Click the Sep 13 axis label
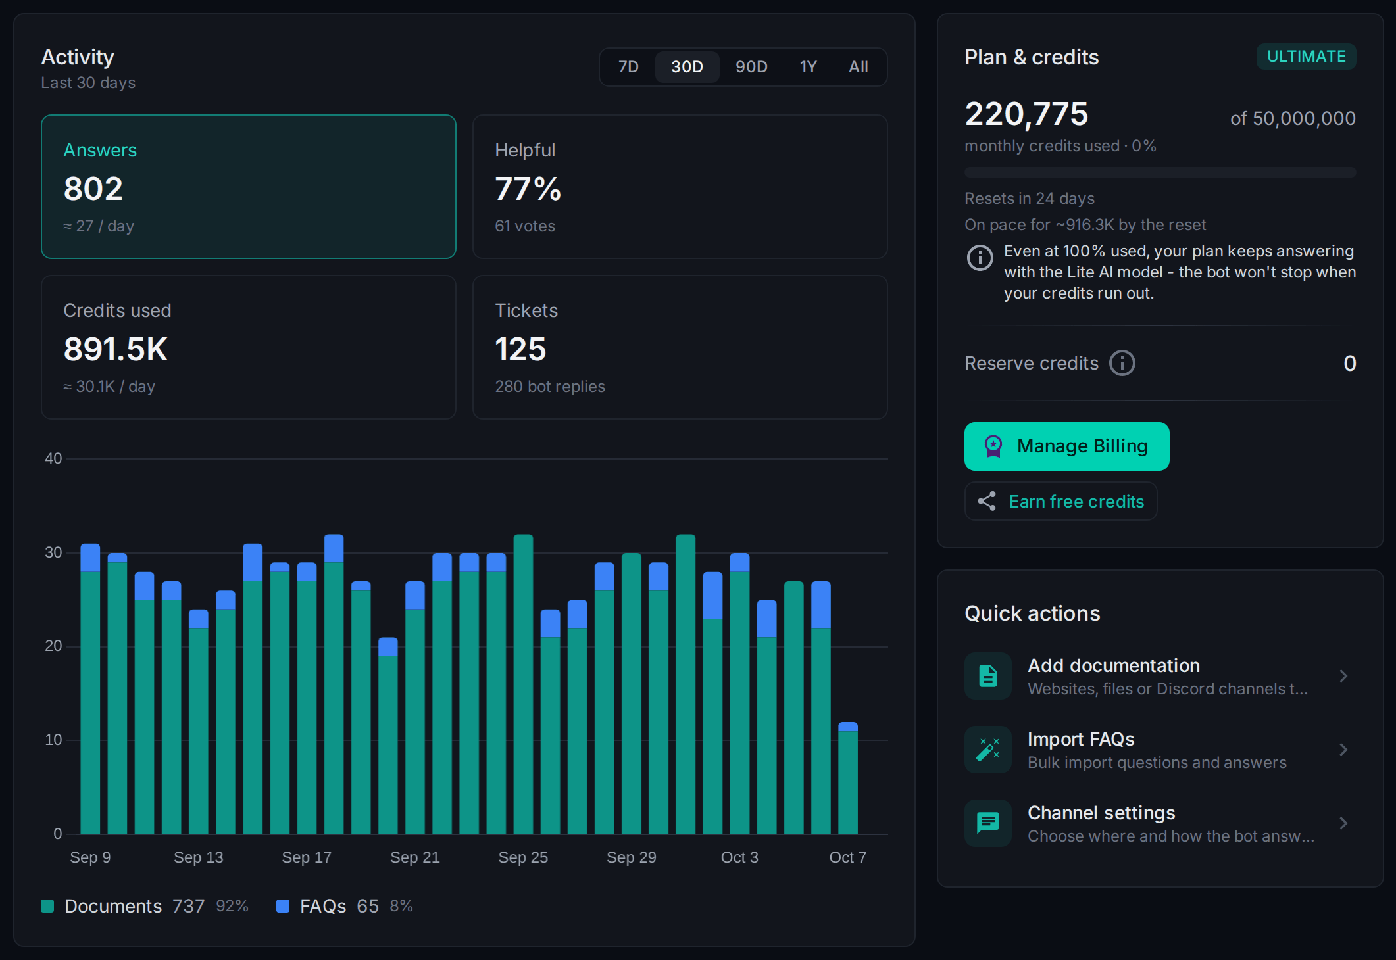The height and width of the screenshot is (960, 1396). click(x=199, y=857)
